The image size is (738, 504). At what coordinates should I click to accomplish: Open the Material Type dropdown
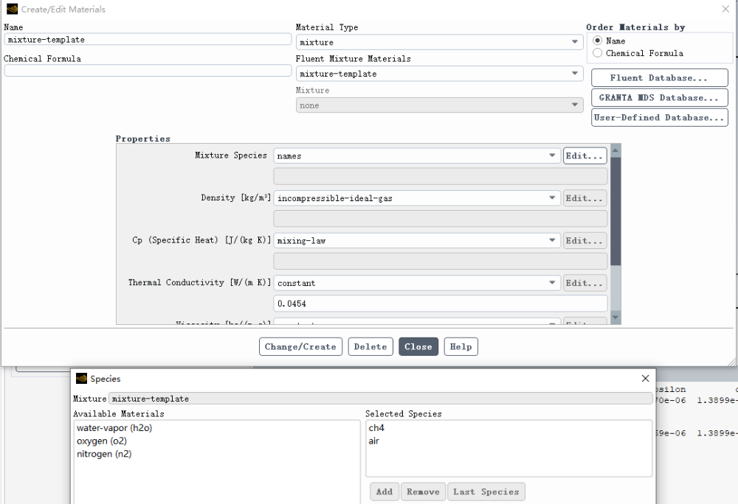coord(439,42)
